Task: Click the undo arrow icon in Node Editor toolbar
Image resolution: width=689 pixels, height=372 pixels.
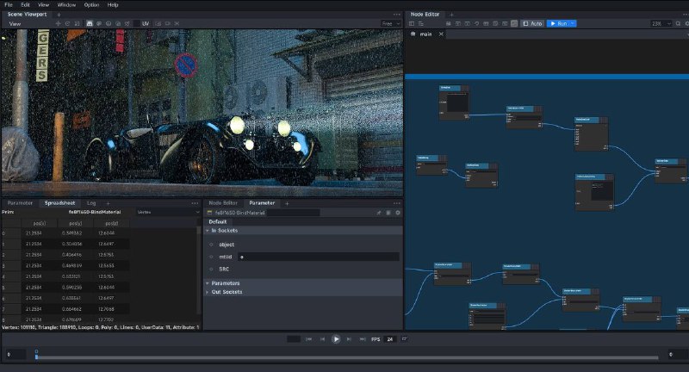Action: pyautogui.click(x=476, y=23)
